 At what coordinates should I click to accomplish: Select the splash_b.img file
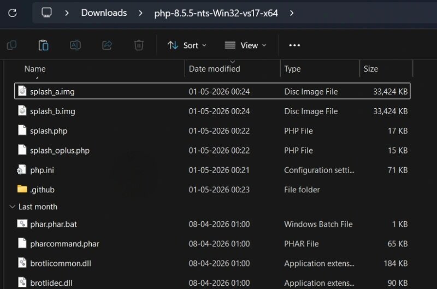[212, 111]
